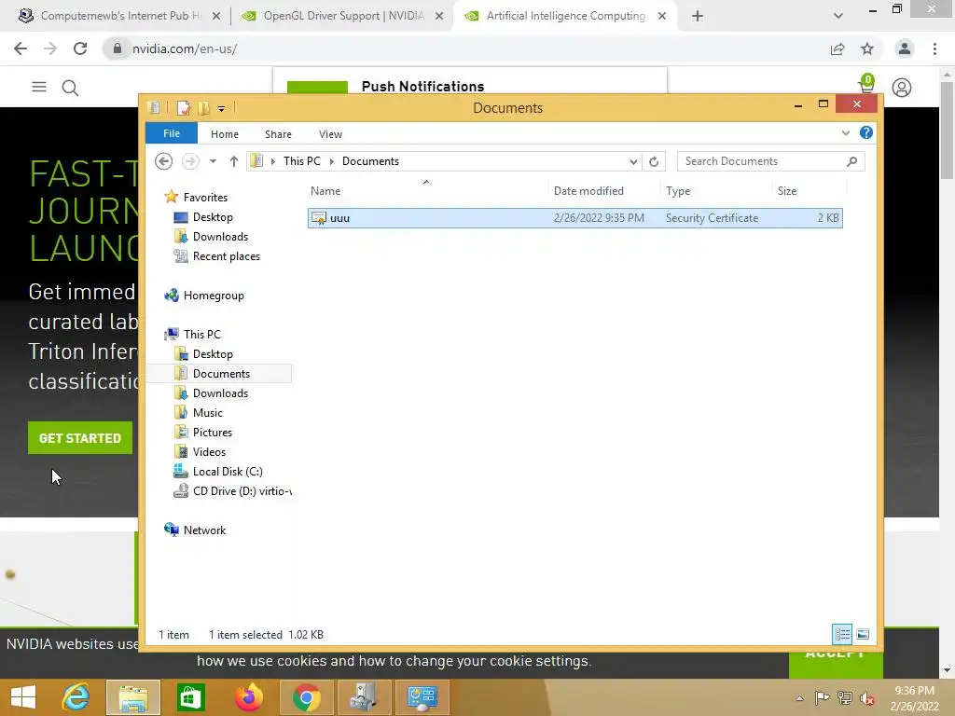Select This PC in address breadcrumb

[301, 161]
